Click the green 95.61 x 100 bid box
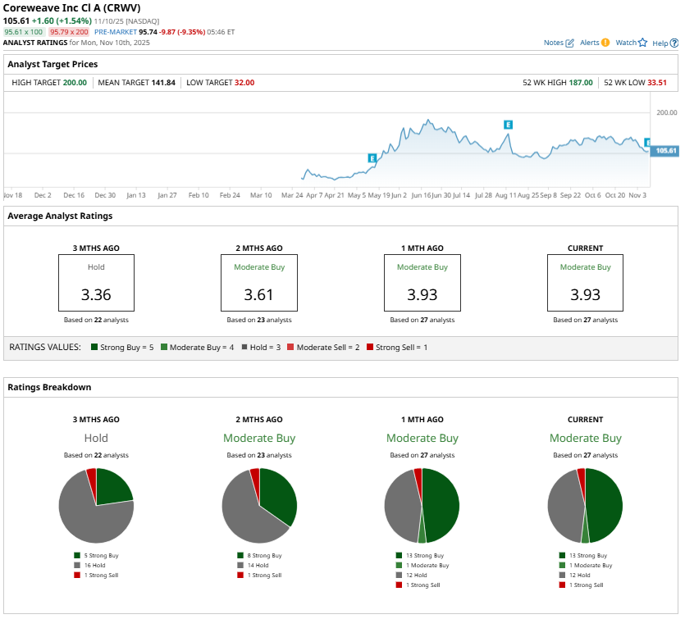Screen dimensions: 685x619 click(23, 32)
